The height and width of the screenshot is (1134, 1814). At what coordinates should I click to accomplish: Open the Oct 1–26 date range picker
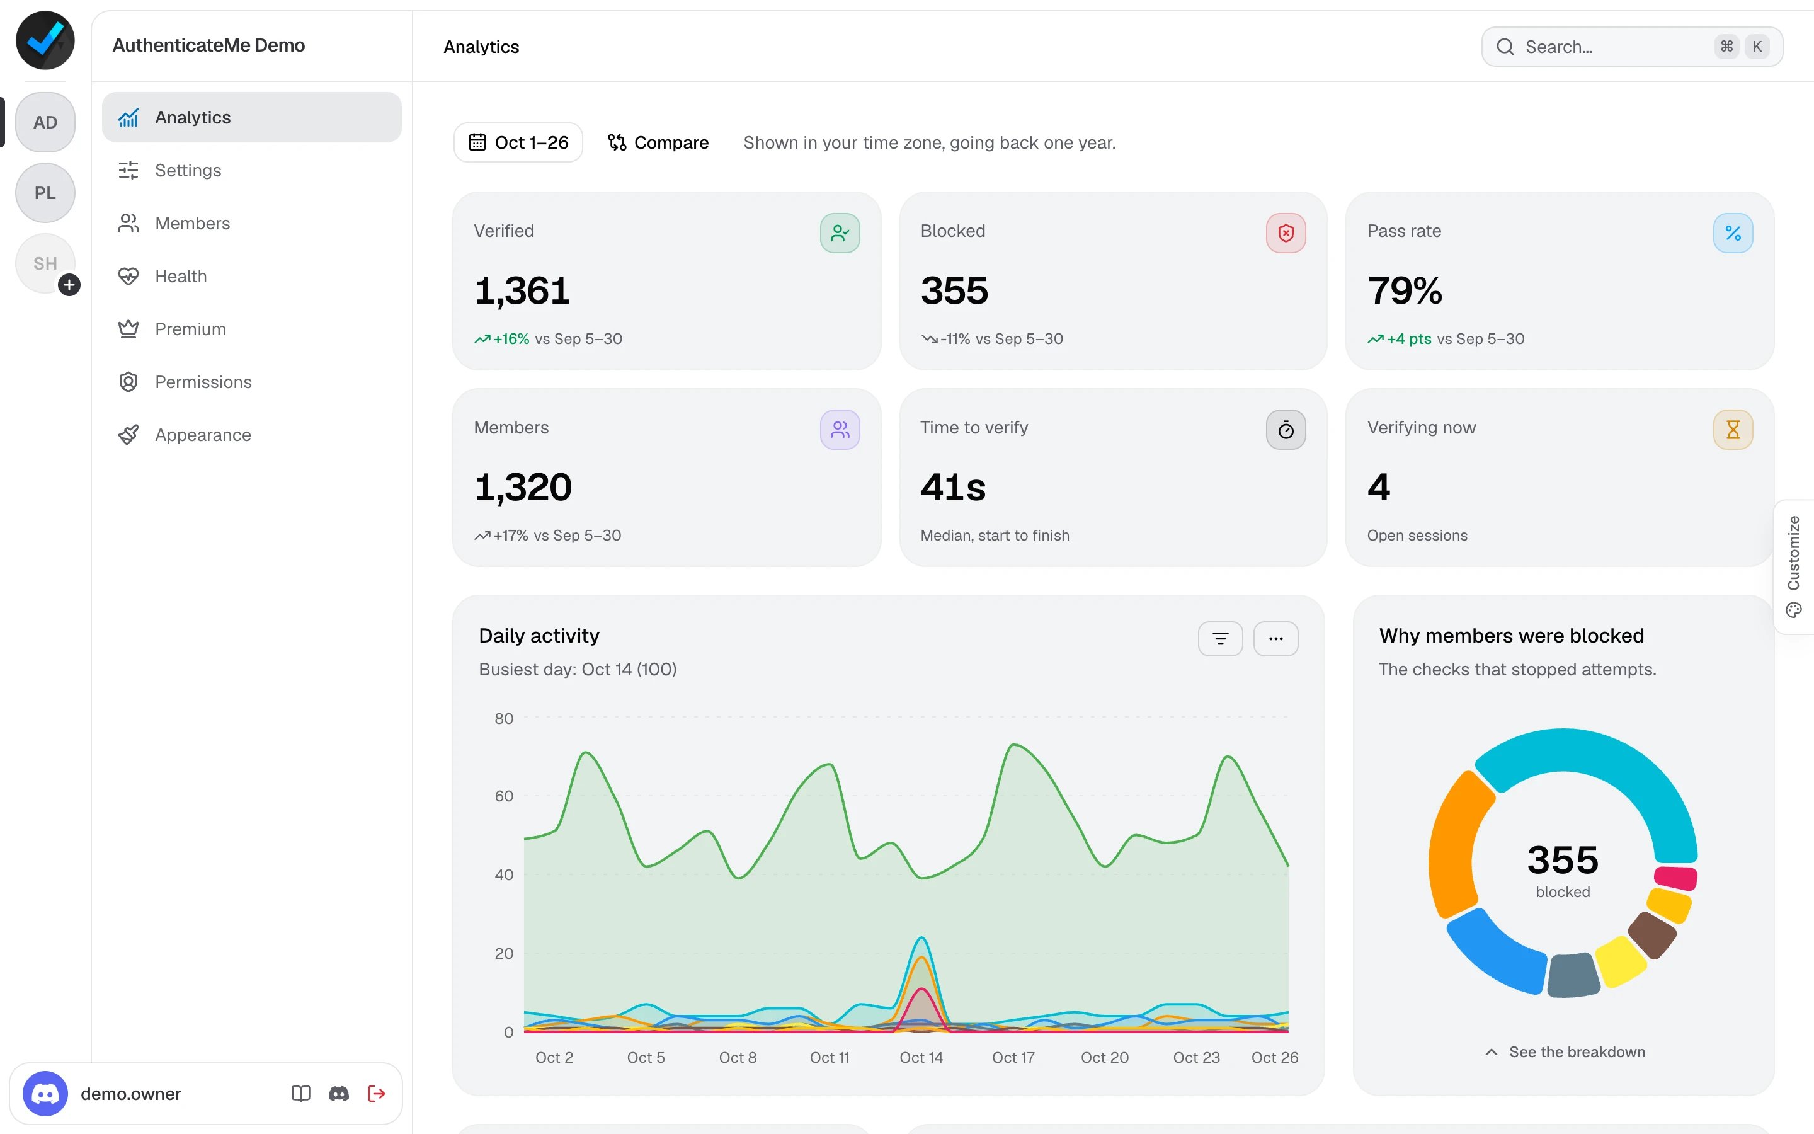click(519, 142)
